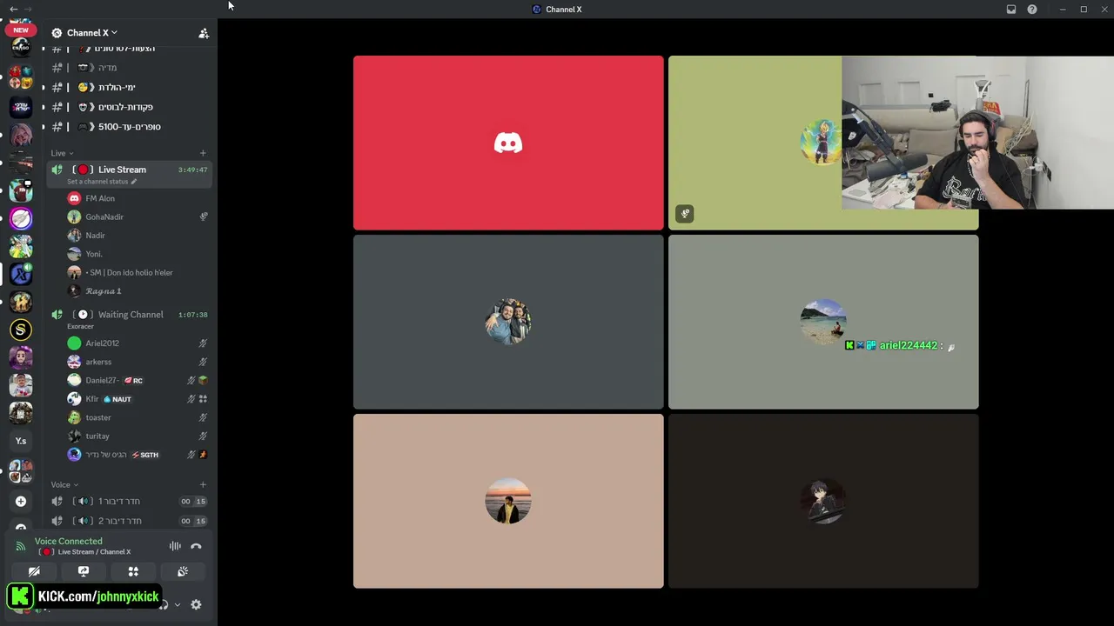Open the inbox icon in the title bar

point(1011,10)
